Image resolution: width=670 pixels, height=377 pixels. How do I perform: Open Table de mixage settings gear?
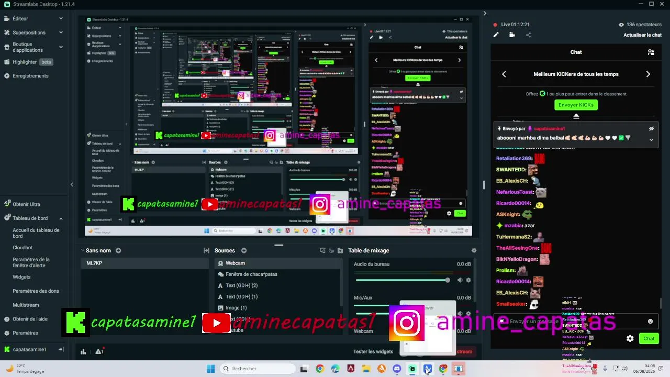pos(474,251)
